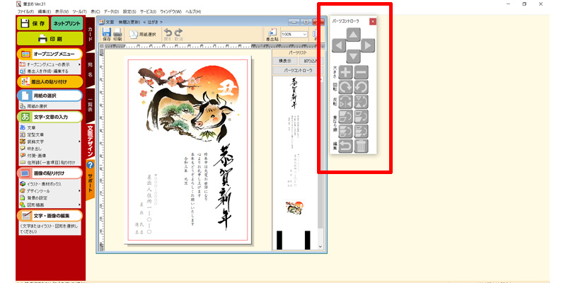Click 横表示 button in パーツリスト
Screen dimensions: 566x283
coord(285,61)
